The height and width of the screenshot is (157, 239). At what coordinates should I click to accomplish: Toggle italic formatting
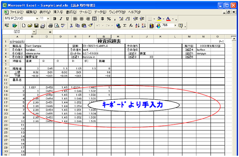(61, 19)
